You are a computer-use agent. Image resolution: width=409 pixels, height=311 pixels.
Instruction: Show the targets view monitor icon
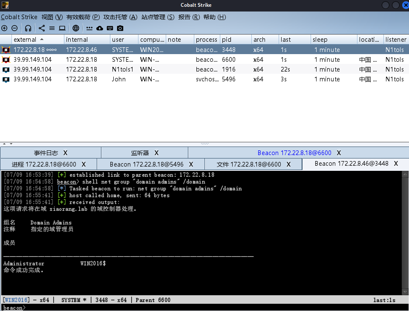[62, 28]
